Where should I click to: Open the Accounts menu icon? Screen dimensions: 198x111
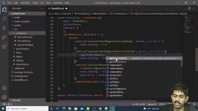click(4, 88)
